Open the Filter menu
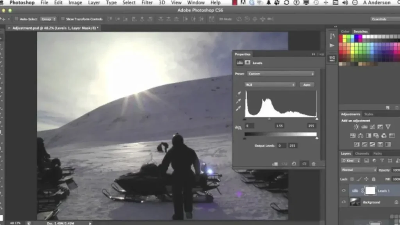The image size is (400, 225). (x=147, y=3)
